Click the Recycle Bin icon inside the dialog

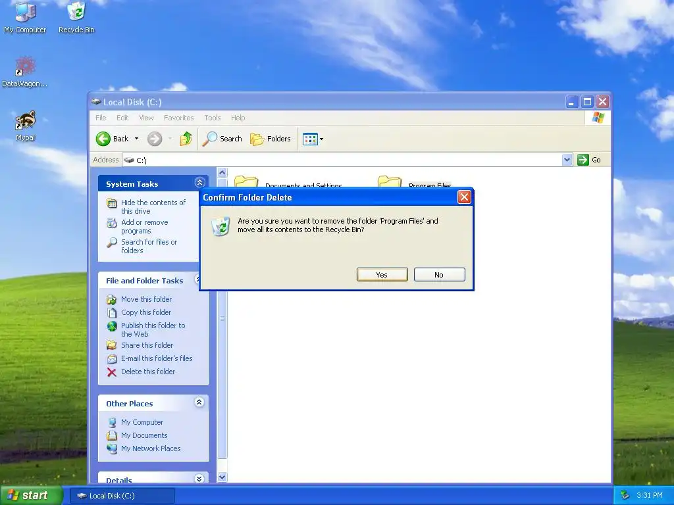[x=221, y=226]
